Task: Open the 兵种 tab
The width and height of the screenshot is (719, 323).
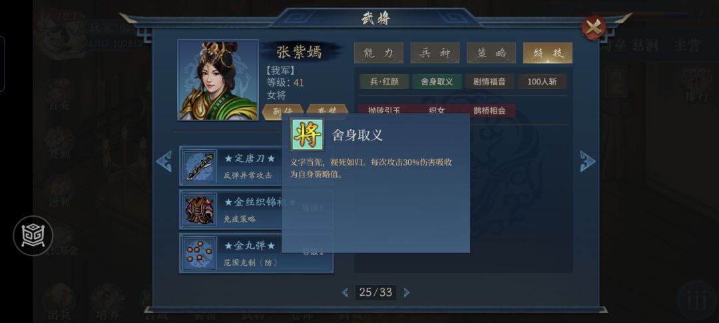Action: (x=435, y=53)
